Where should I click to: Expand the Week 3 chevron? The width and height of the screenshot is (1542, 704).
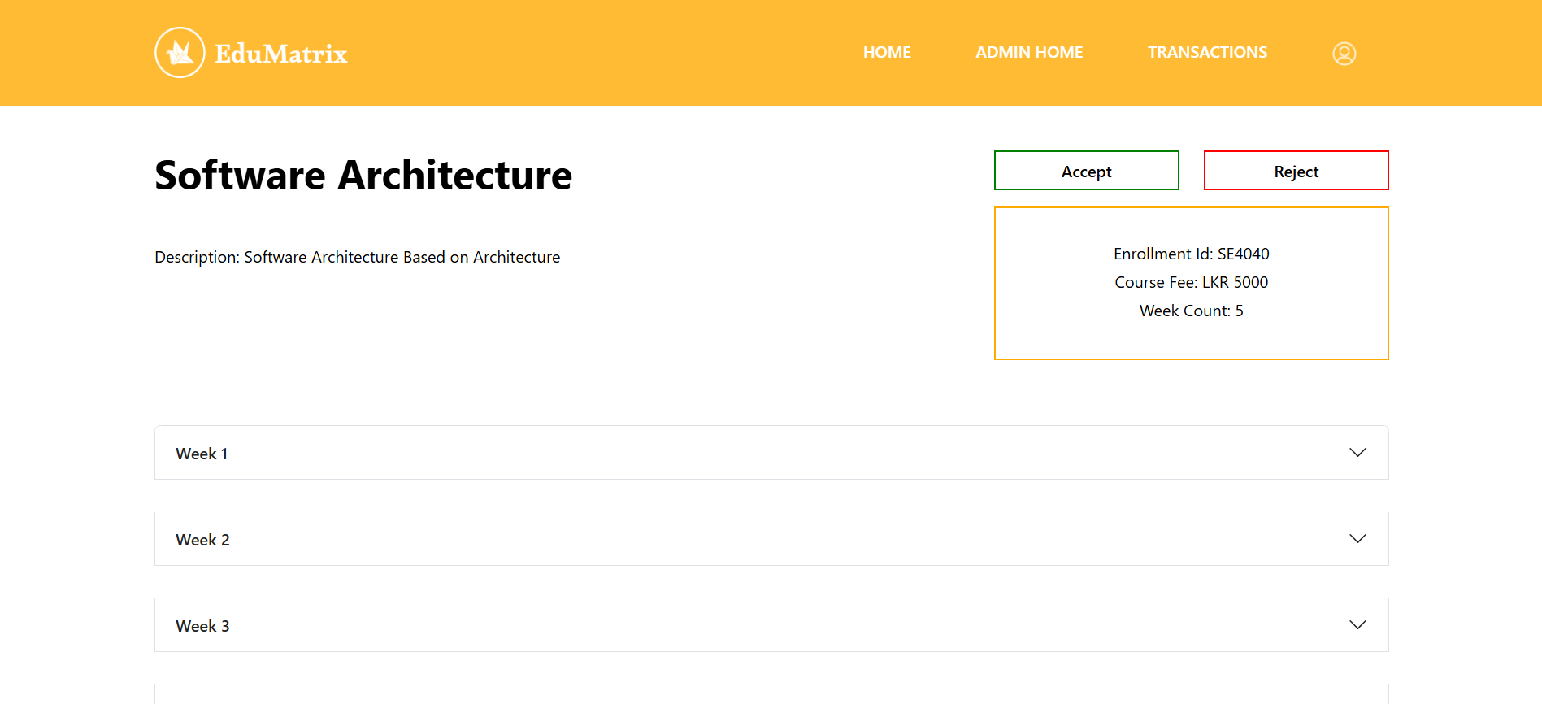click(x=1357, y=625)
